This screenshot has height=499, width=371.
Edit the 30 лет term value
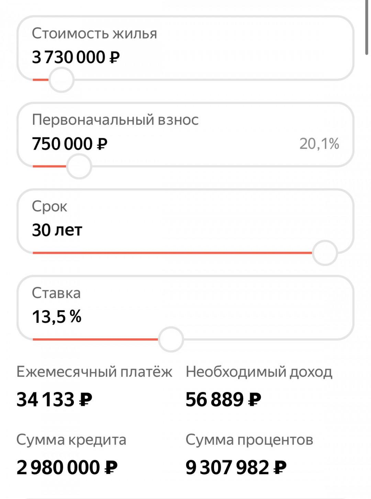[x=57, y=230]
